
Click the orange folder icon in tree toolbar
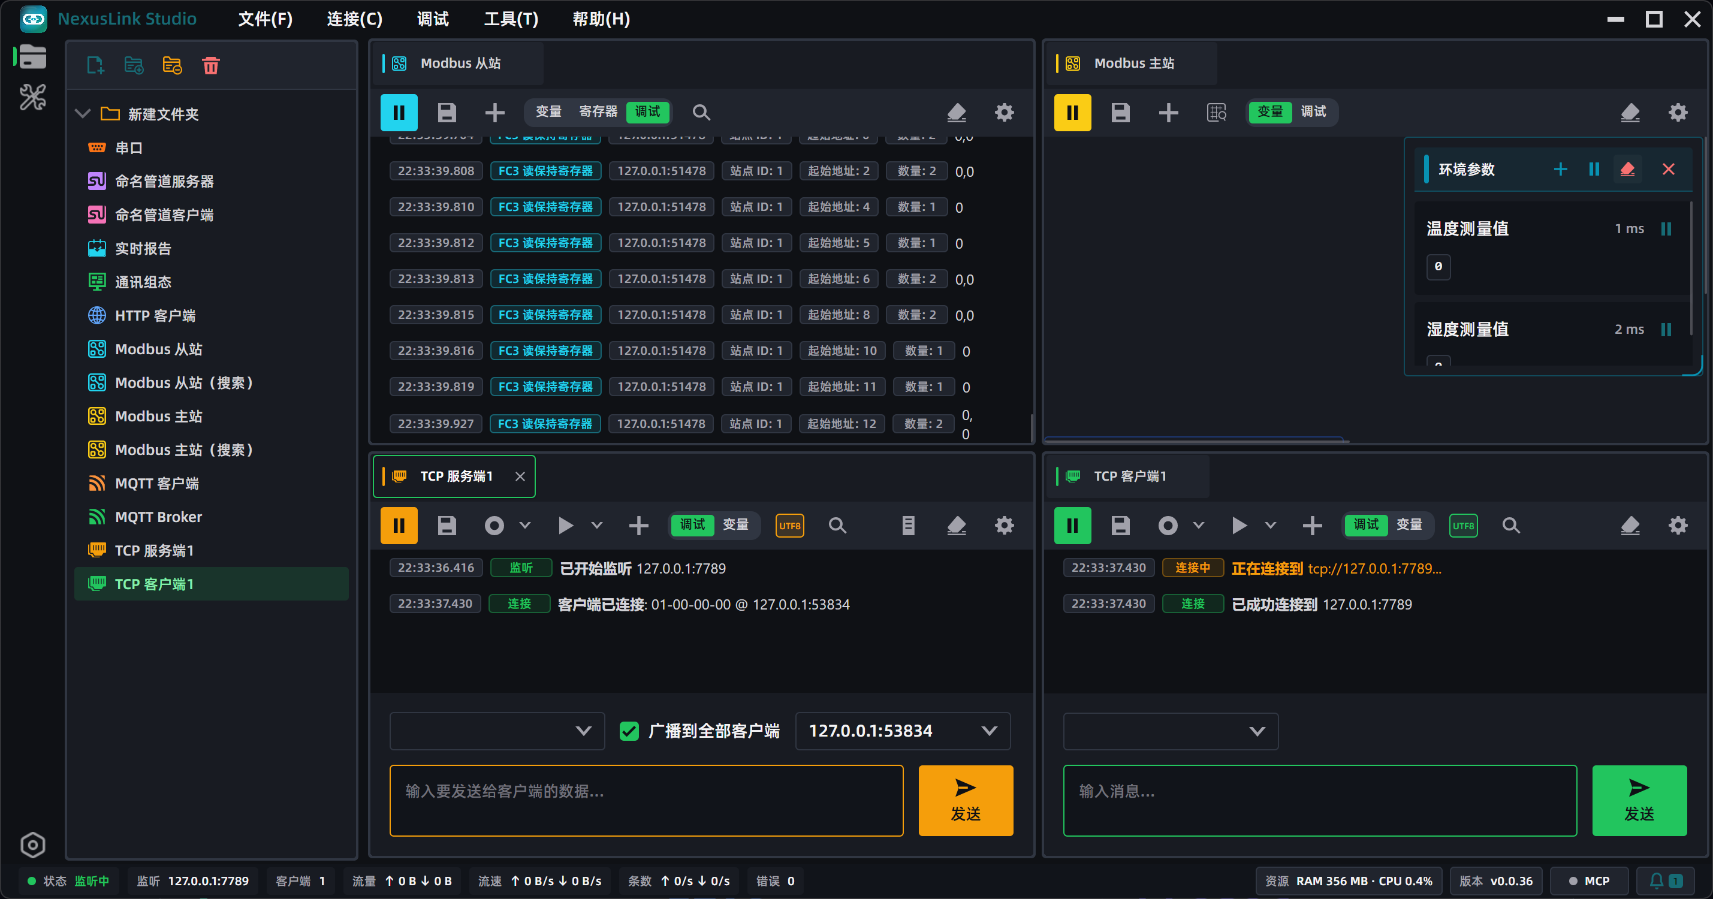pyautogui.click(x=172, y=65)
